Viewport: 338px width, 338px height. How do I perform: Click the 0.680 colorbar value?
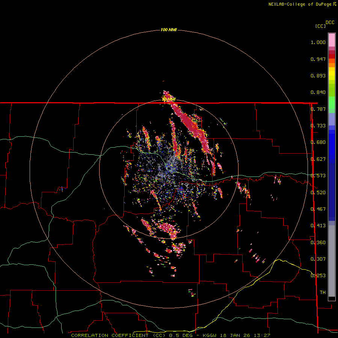tap(318, 142)
